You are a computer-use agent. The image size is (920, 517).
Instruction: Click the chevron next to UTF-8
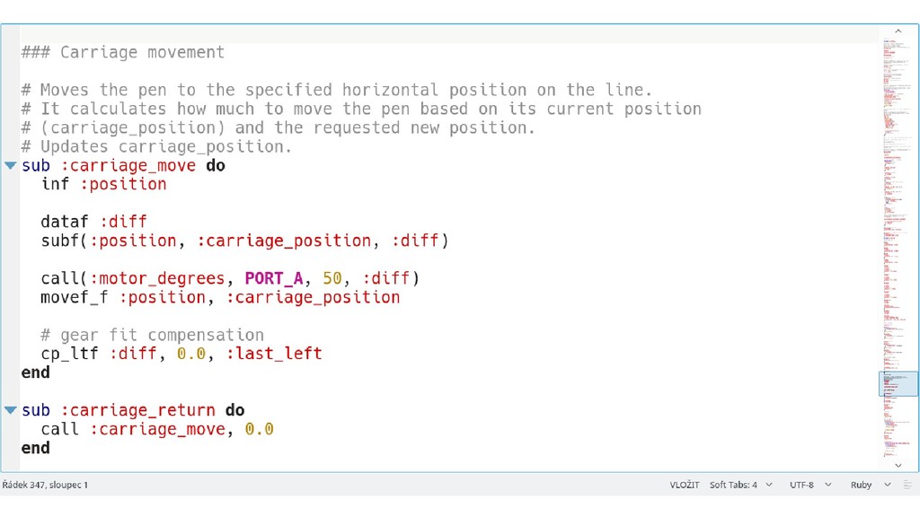827,485
